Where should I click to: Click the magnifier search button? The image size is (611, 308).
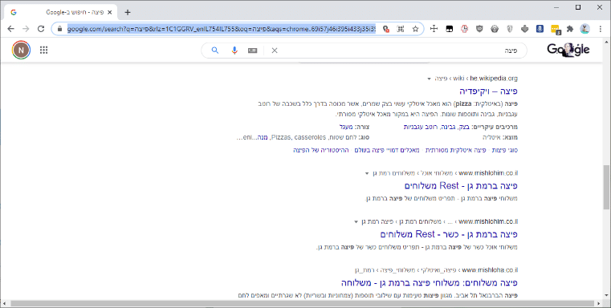point(215,51)
